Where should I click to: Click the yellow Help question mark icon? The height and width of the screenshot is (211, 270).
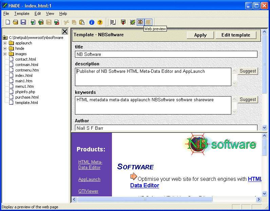point(100,22)
